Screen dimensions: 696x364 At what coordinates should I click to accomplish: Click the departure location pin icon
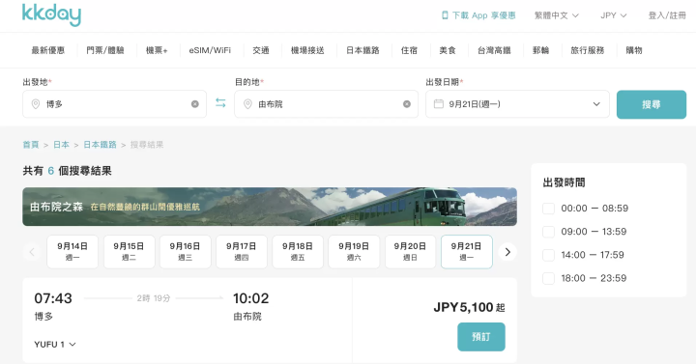(x=36, y=104)
